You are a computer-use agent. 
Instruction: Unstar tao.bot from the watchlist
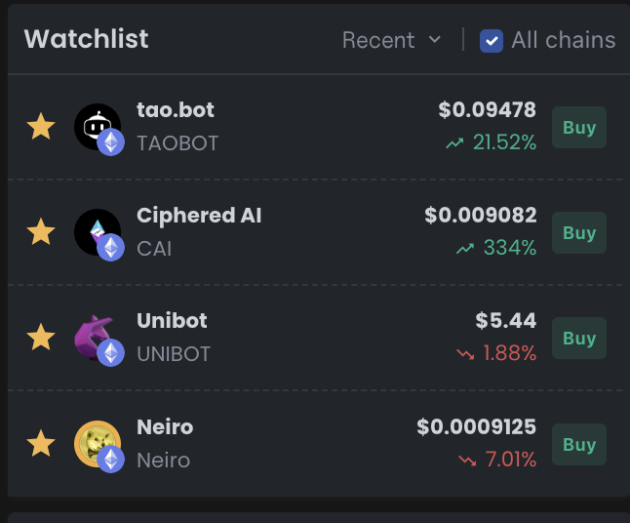pos(40,127)
